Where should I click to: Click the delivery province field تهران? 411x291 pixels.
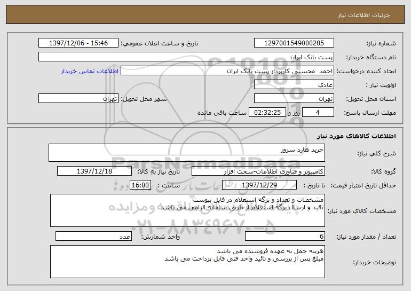point(294,98)
